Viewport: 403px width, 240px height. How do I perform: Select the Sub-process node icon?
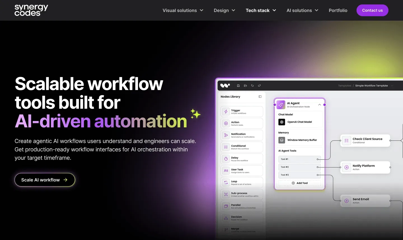[x=226, y=194]
